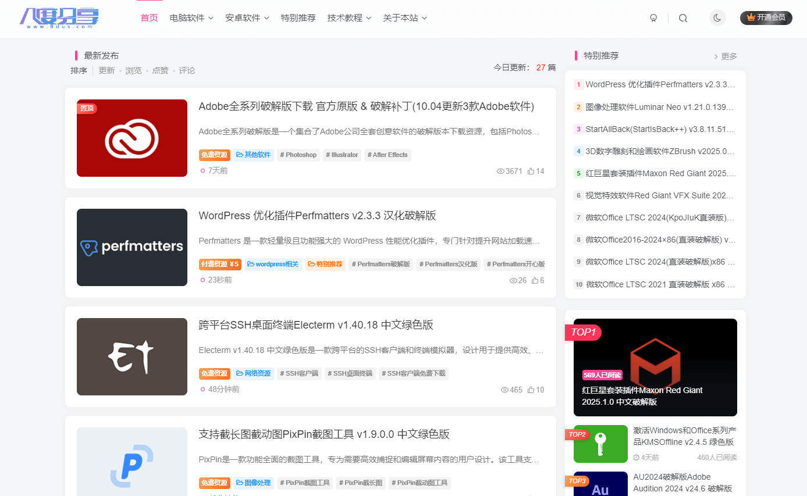Click the search icon in the header
Screen dimensions: 807x496
click(682, 17)
